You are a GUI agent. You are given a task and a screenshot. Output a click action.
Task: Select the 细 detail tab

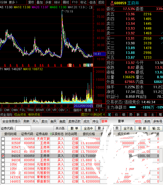(123, 115)
